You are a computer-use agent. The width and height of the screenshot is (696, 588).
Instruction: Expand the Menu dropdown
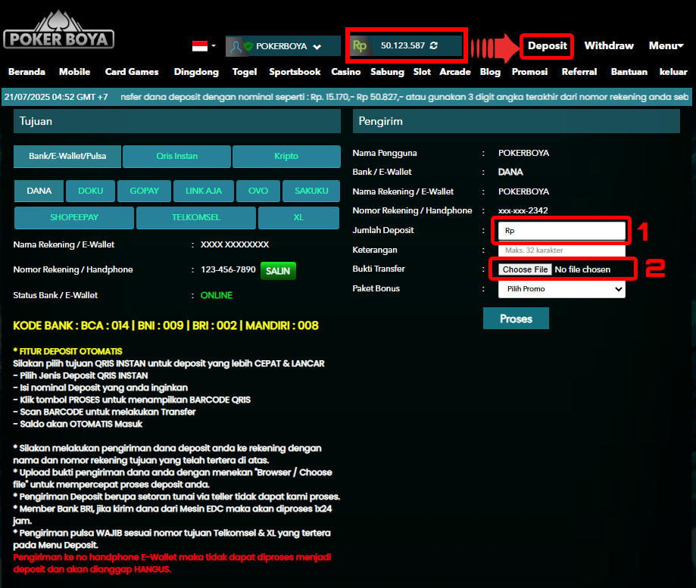666,45
